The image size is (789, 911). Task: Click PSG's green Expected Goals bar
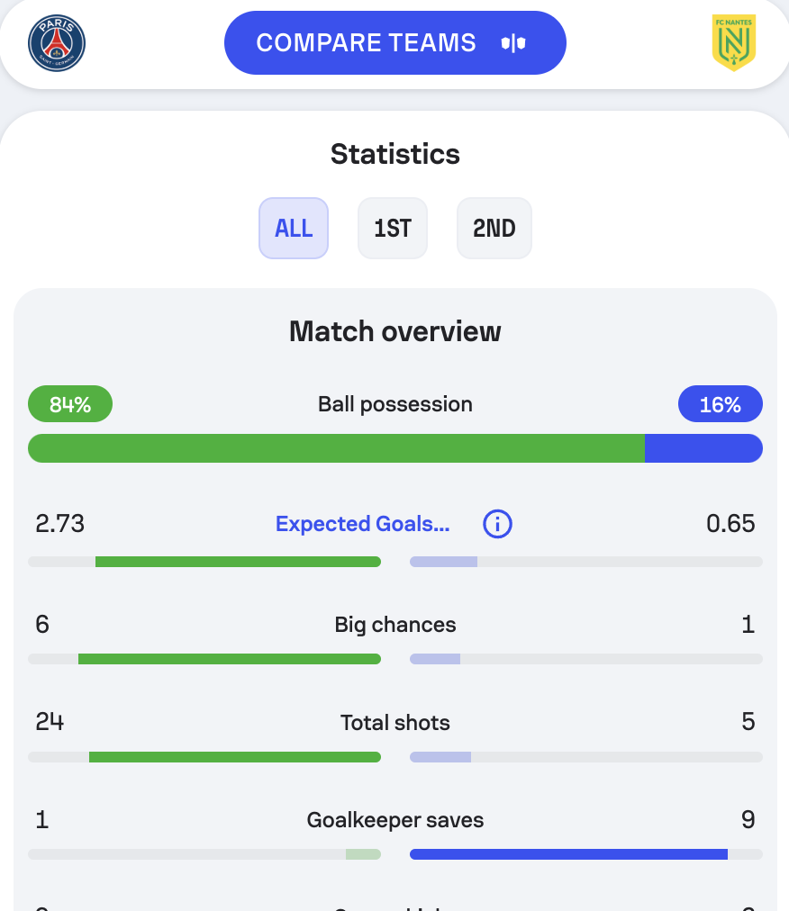pyautogui.click(x=238, y=562)
